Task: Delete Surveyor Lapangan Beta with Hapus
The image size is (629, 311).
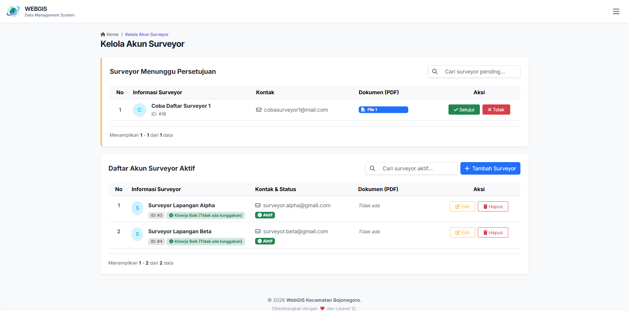Action: (493, 233)
